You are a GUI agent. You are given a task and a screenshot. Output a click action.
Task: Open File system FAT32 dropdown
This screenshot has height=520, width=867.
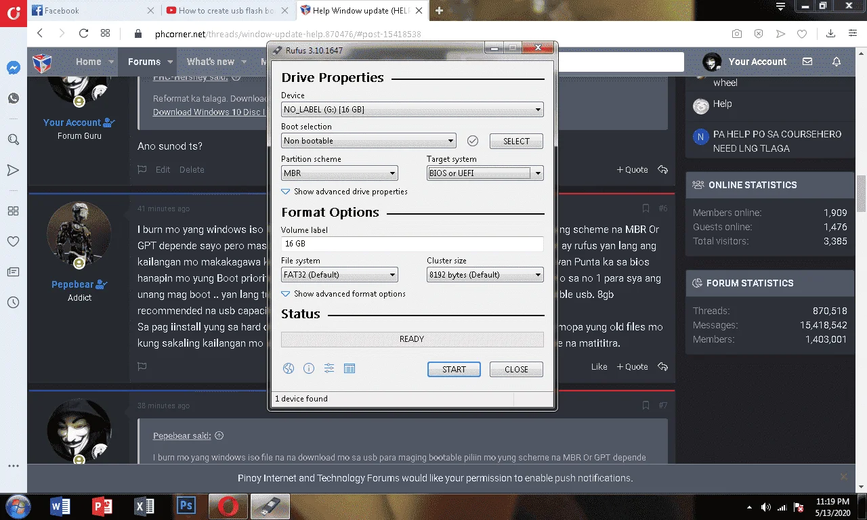pos(339,275)
